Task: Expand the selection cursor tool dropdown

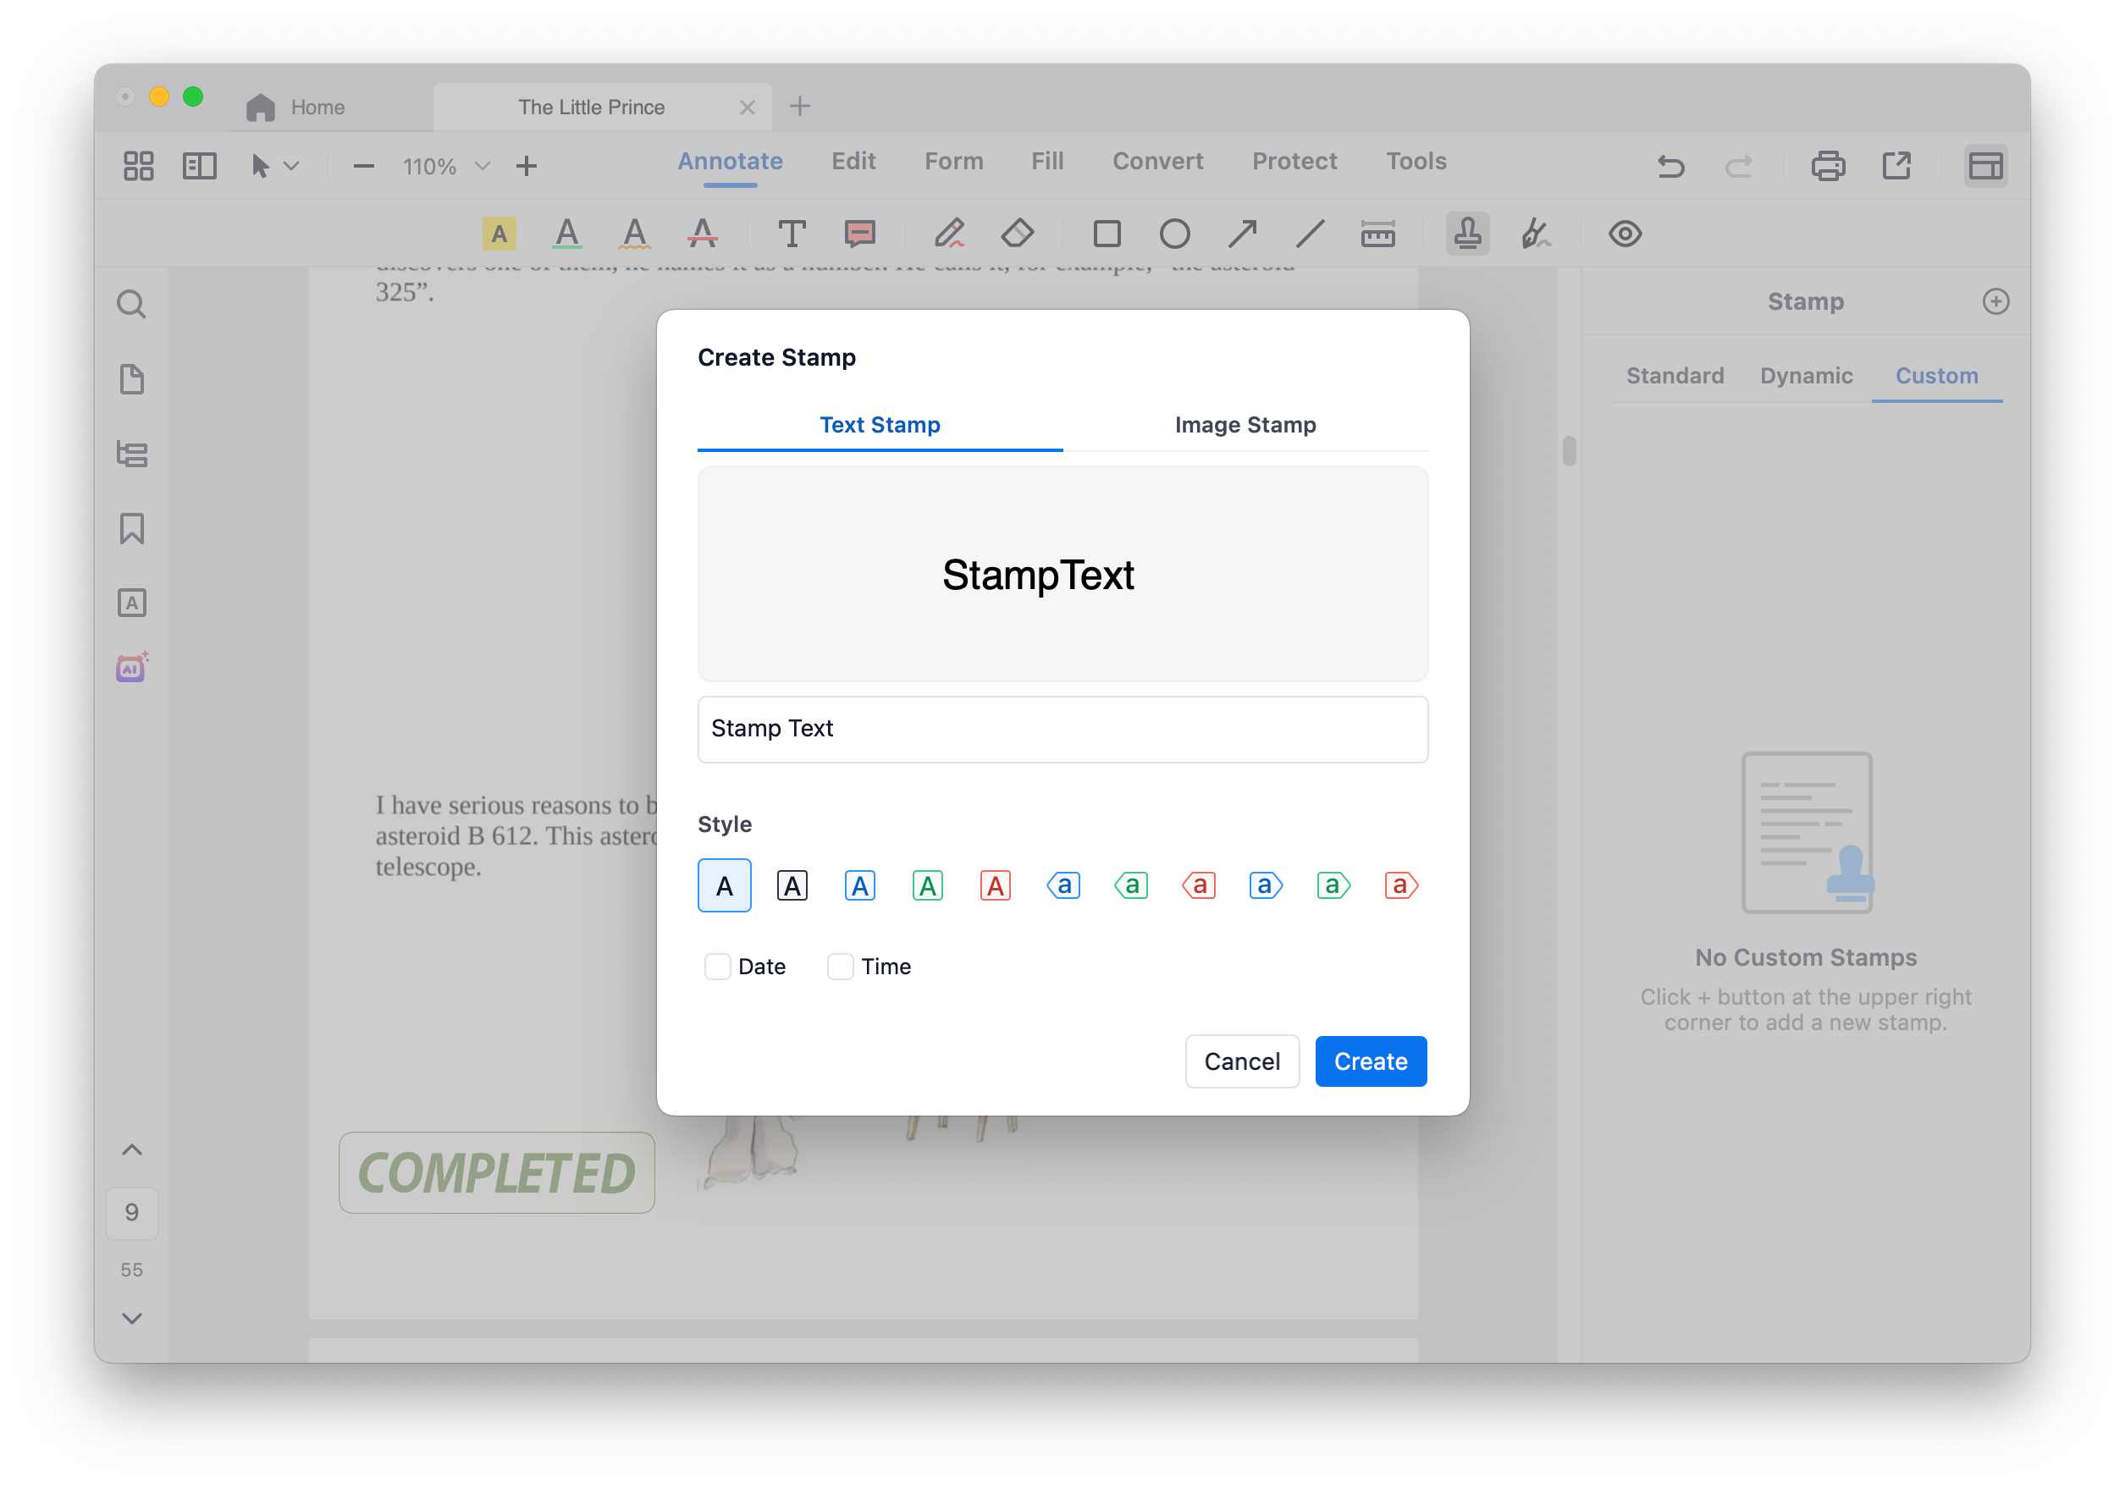Action: point(292,167)
